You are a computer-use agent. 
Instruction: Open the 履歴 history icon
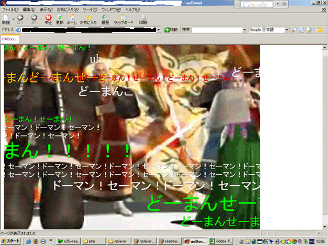tap(105, 19)
